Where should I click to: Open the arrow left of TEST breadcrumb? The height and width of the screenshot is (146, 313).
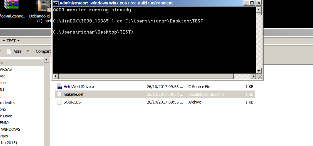pos(4,41)
